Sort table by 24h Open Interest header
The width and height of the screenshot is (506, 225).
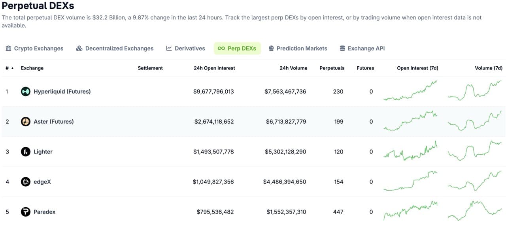coord(214,68)
